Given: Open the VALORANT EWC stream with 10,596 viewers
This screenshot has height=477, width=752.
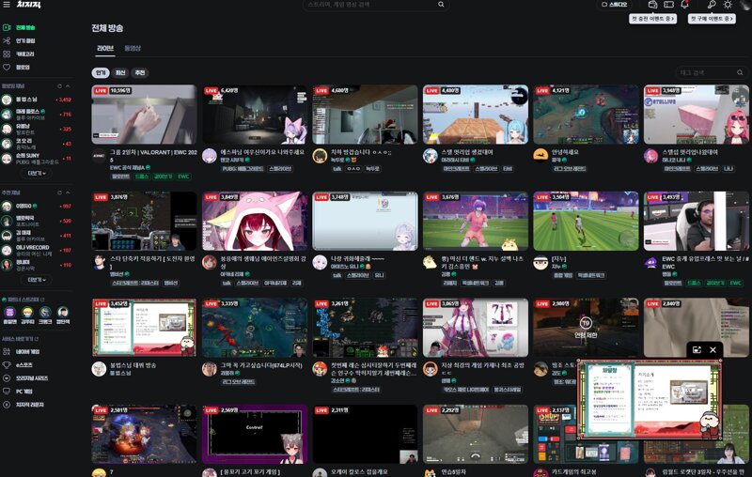Looking at the screenshot, I should [144, 115].
